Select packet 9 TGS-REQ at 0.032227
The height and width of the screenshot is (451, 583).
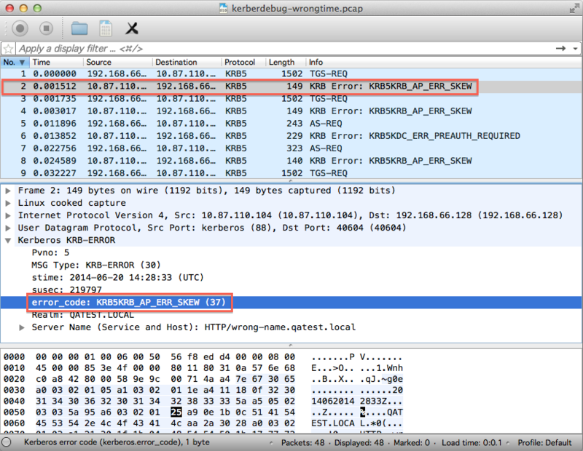click(x=291, y=173)
